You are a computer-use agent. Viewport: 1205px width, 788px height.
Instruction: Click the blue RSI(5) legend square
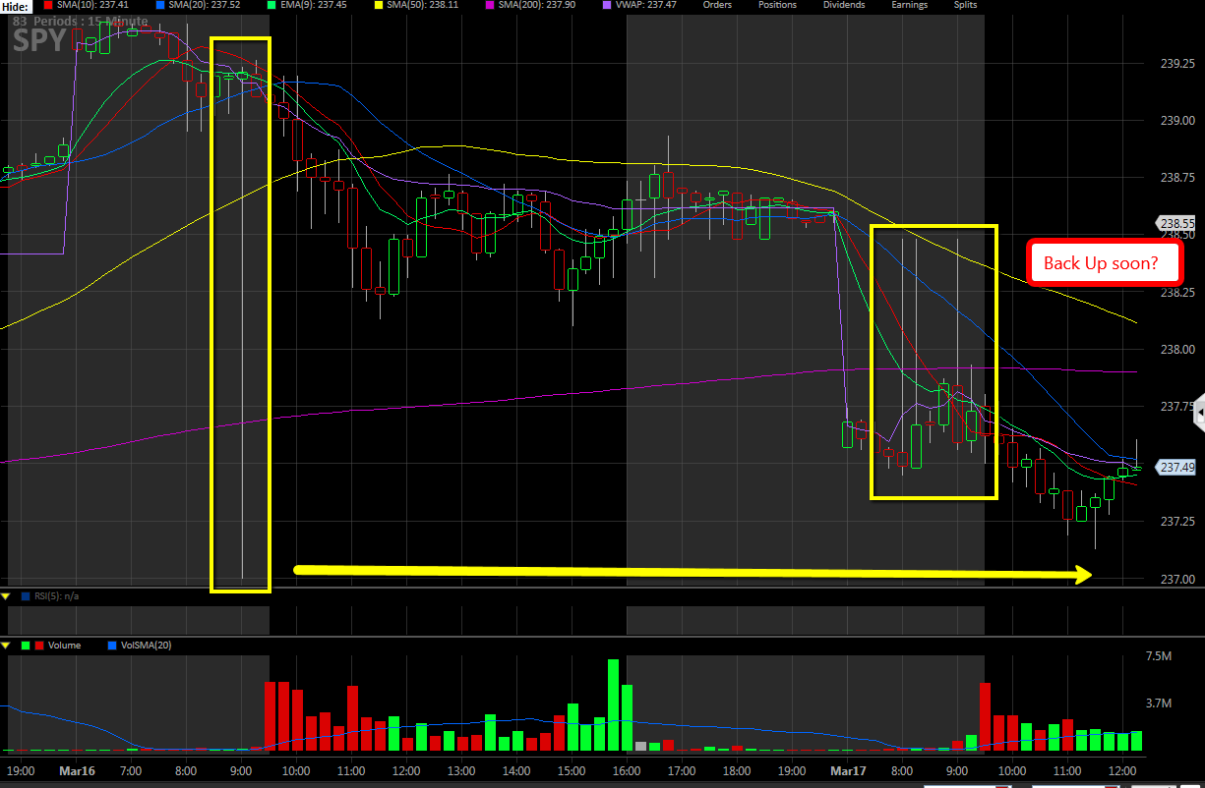pos(25,595)
